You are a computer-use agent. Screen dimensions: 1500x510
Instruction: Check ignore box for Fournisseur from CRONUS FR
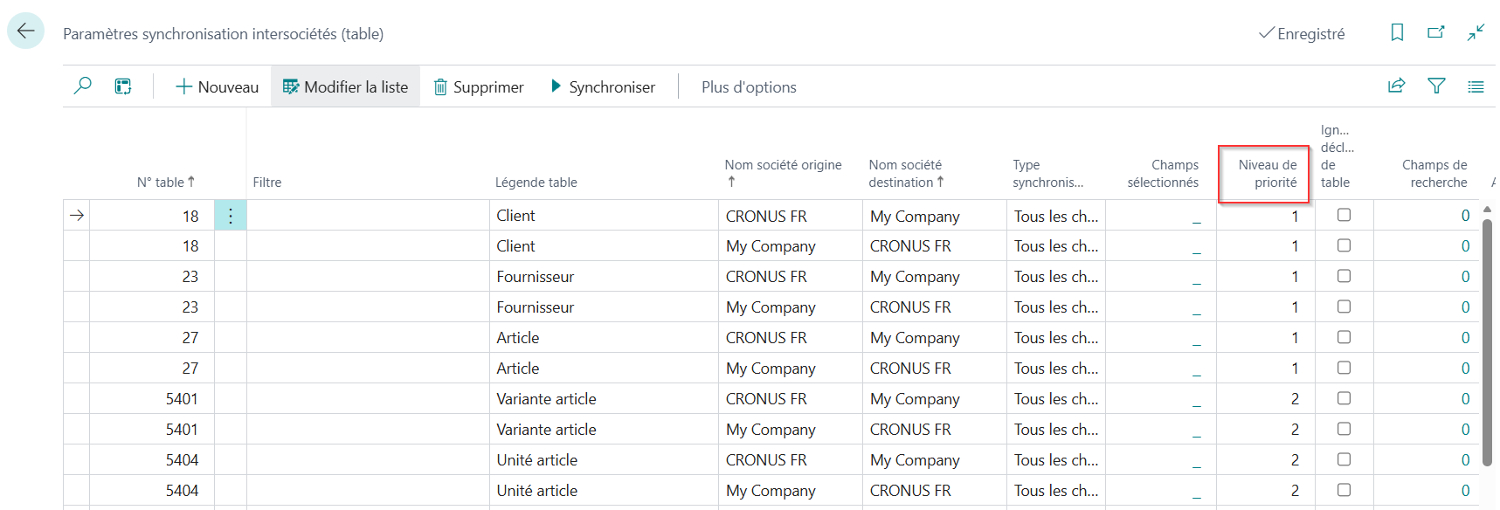coord(1344,276)
